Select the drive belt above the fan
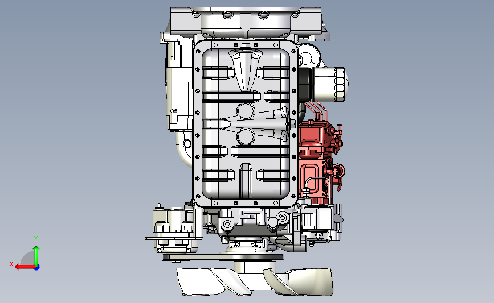 (x=223, y=258)
